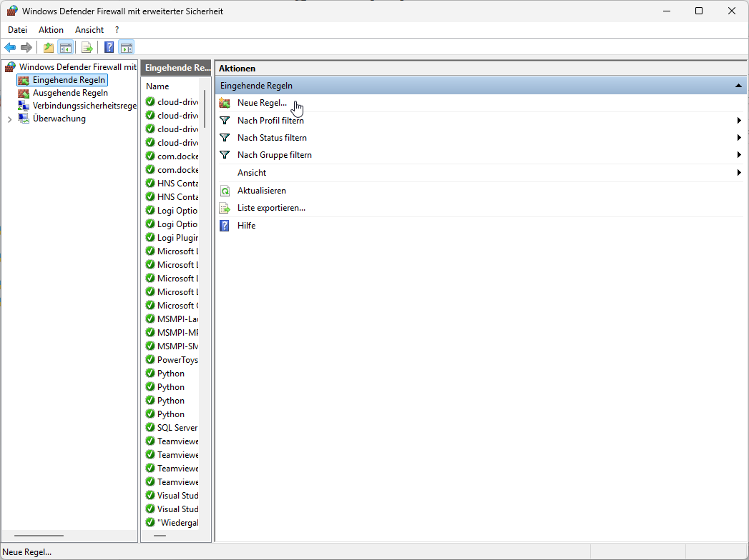
Task: Click the folder Up one level icon
Action: pos(49,48)
